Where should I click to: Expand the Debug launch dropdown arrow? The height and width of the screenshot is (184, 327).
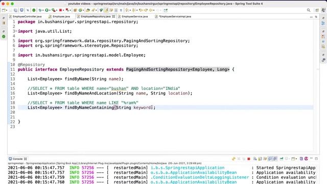click(x=43, y=10)
